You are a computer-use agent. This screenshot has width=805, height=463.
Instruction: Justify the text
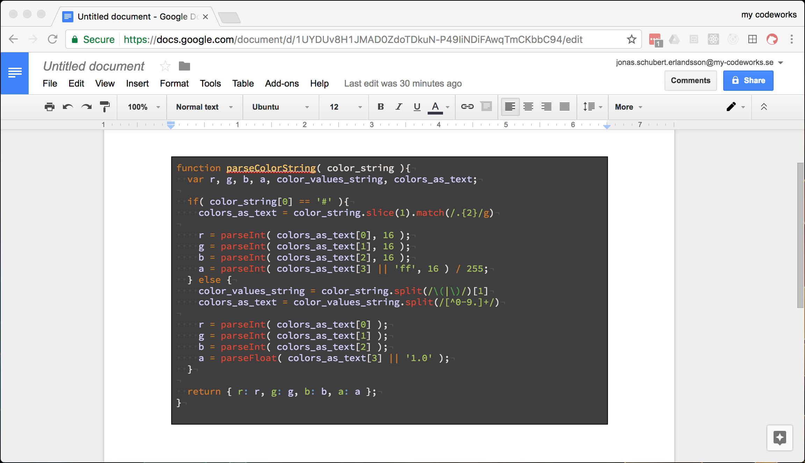(565, 107)
